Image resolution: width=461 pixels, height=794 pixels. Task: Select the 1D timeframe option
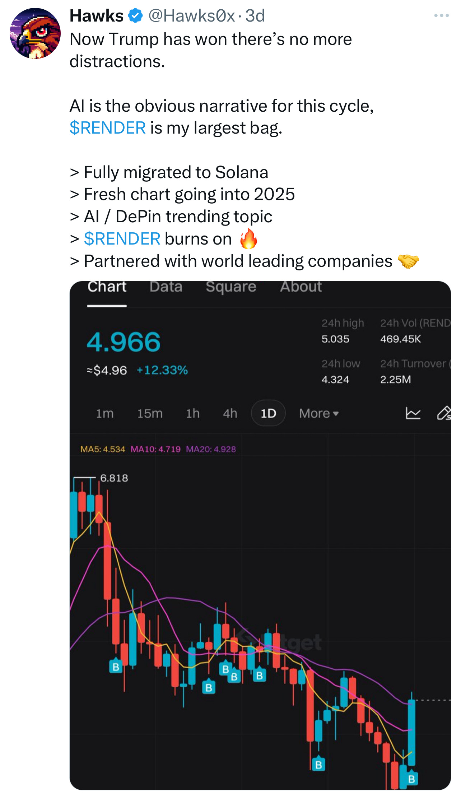268,413
